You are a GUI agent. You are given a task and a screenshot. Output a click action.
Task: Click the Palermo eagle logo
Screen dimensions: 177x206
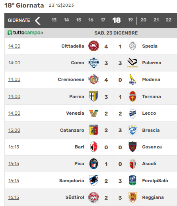coord(132,63)
